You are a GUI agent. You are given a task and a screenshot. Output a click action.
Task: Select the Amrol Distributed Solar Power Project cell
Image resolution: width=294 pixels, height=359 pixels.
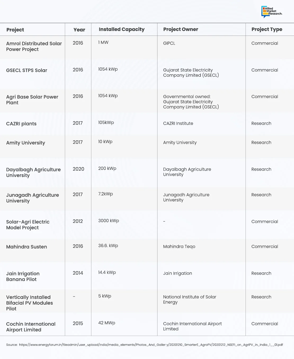34,46
